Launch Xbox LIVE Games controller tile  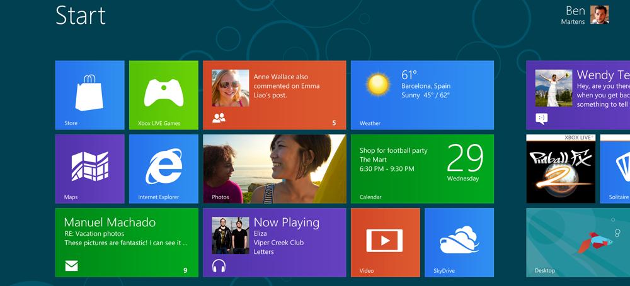pyautogui.click(x=164, y=95)
